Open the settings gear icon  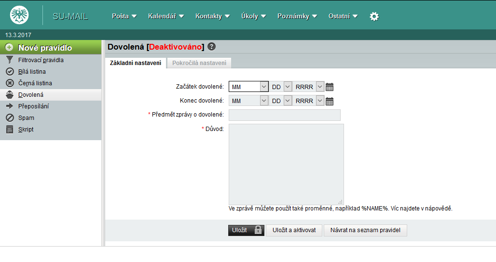tap(374, 16)
